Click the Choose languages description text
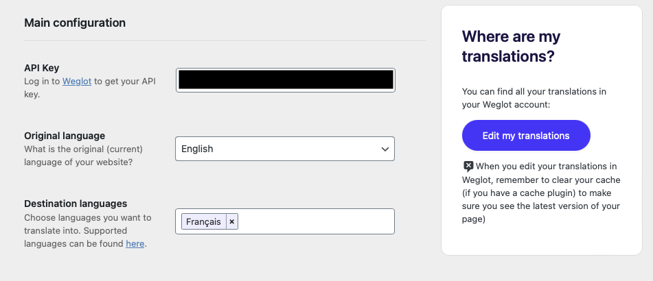The image size is (653, 281). pyautogui.click(x=88, y=230)
